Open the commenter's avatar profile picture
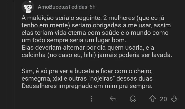 [x=28, y=7]
